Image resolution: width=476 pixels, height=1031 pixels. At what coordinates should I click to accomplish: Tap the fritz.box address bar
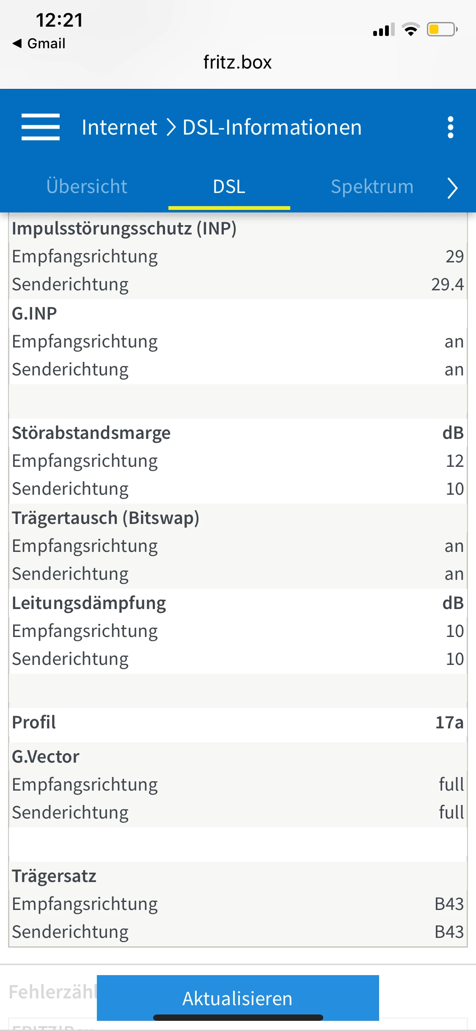(x=237, y=62)
